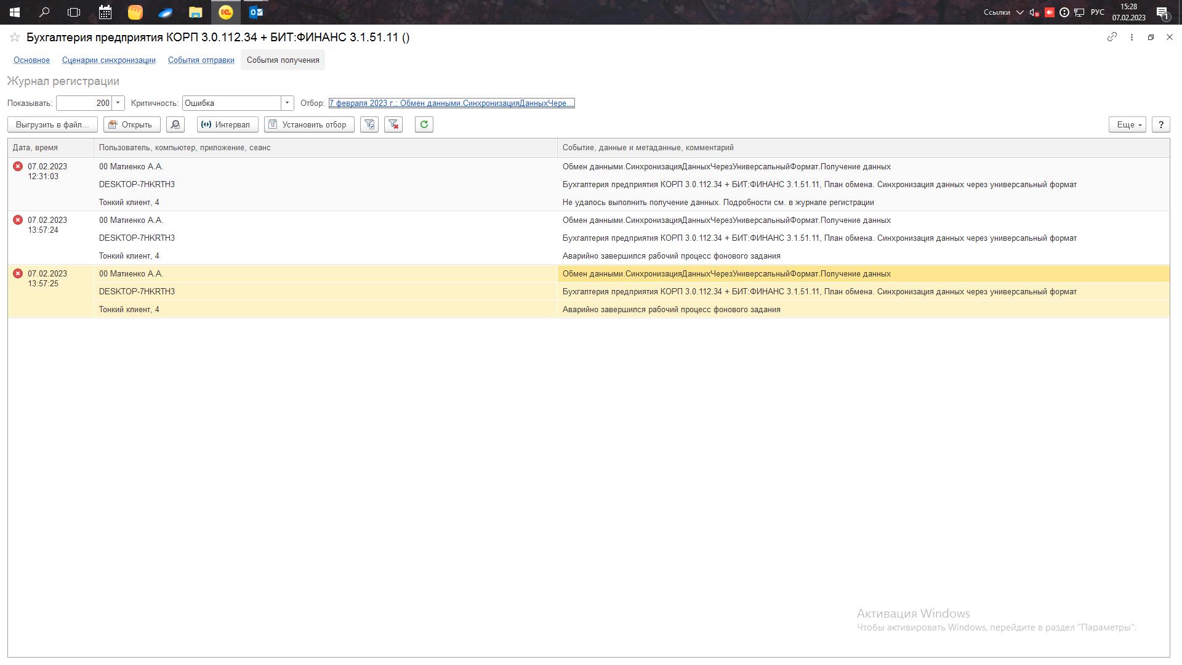Switch input language via РУС indicator
This screenshot has width=1182, height=665.
[x=1097, y=12]
